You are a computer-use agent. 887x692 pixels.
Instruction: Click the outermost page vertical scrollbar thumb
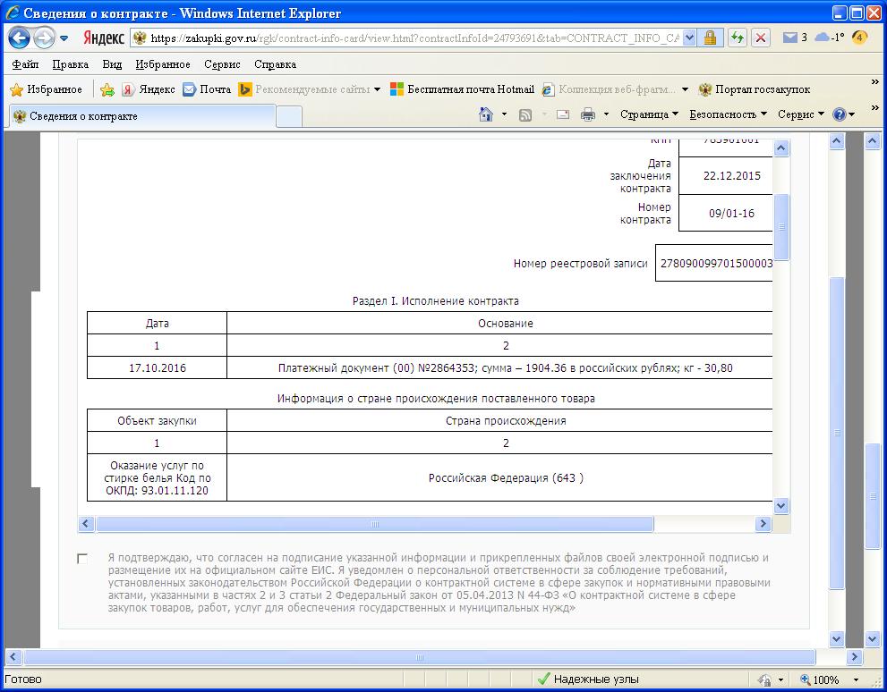click(x=873, y=497)
